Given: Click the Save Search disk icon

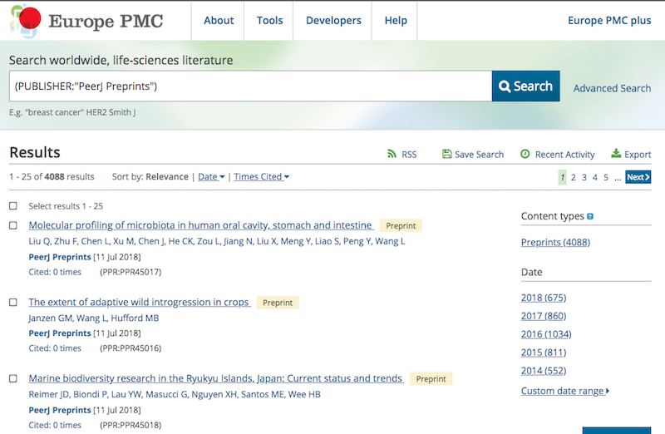Looking at the screenshot, I should click(446, 154).
